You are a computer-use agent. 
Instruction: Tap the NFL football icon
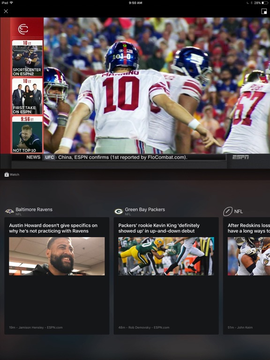pos(228,211)
